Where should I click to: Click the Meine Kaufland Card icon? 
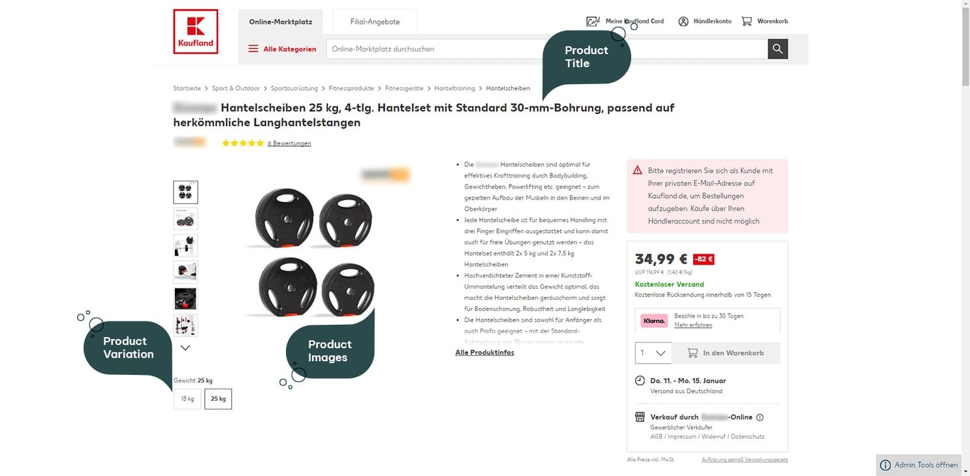(x=593, y=22)
